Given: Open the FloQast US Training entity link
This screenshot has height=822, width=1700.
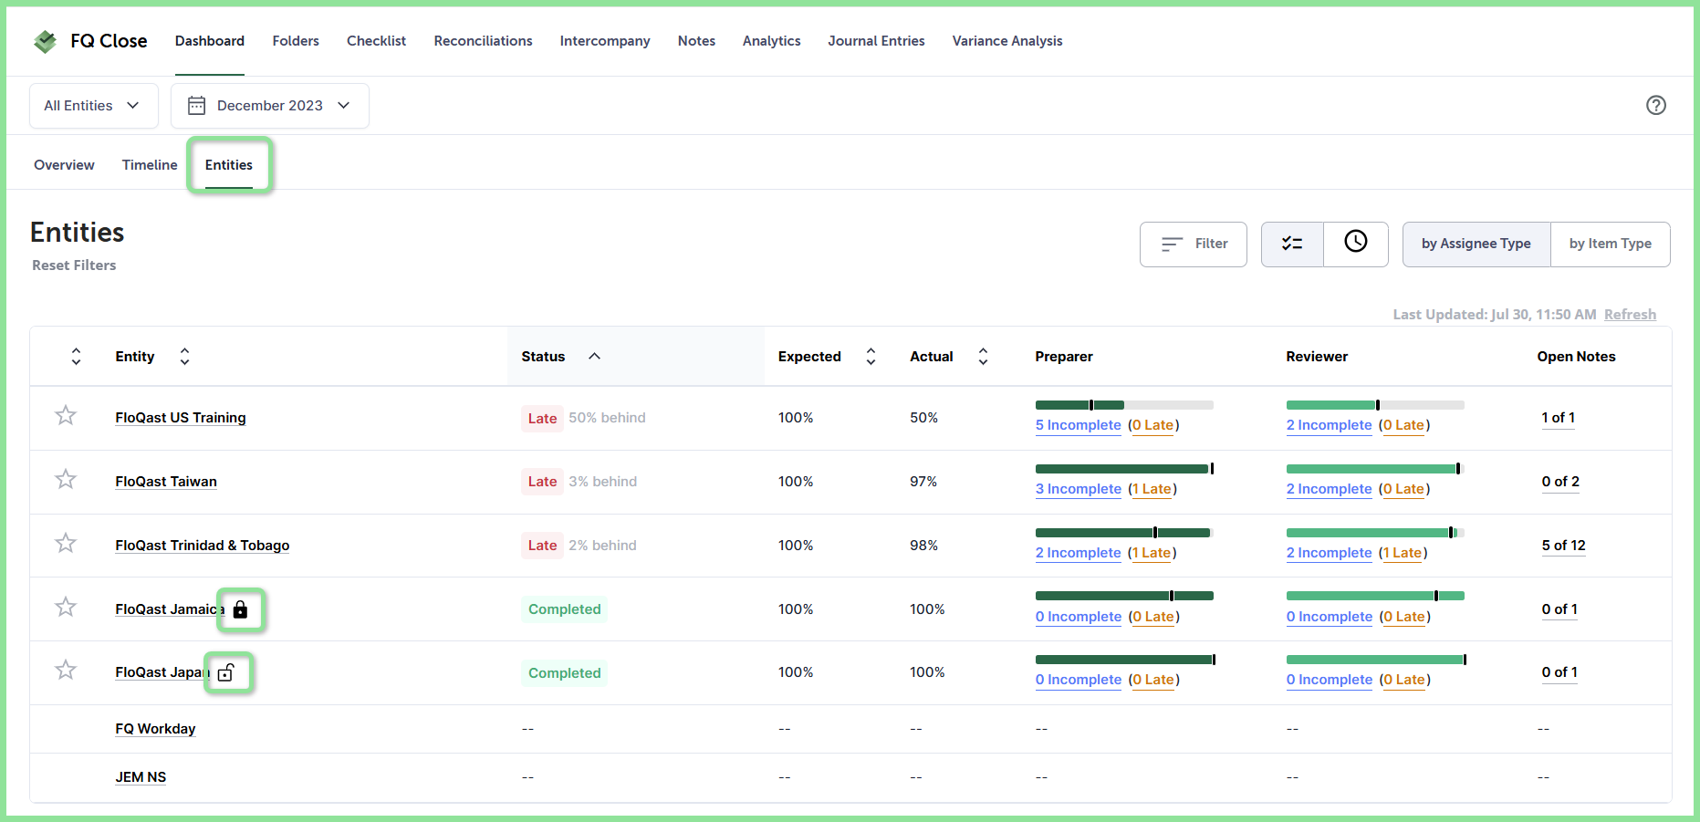Looking at the screenshot, I should (x=181, y=418).
